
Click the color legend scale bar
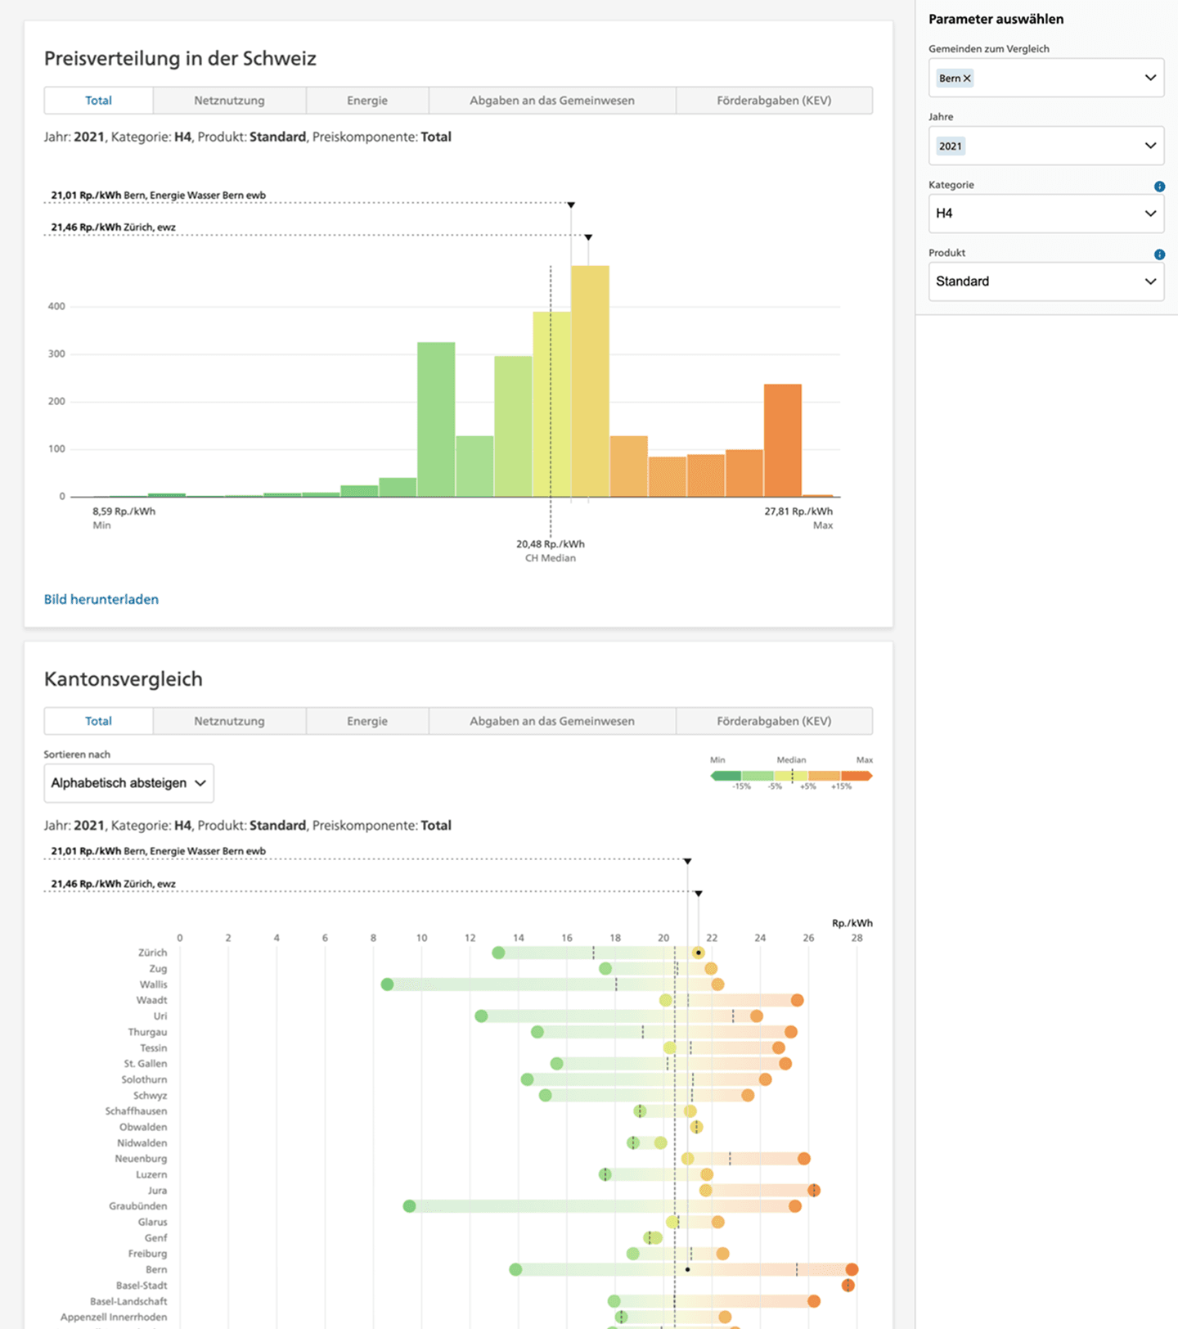tap(791, 776)
